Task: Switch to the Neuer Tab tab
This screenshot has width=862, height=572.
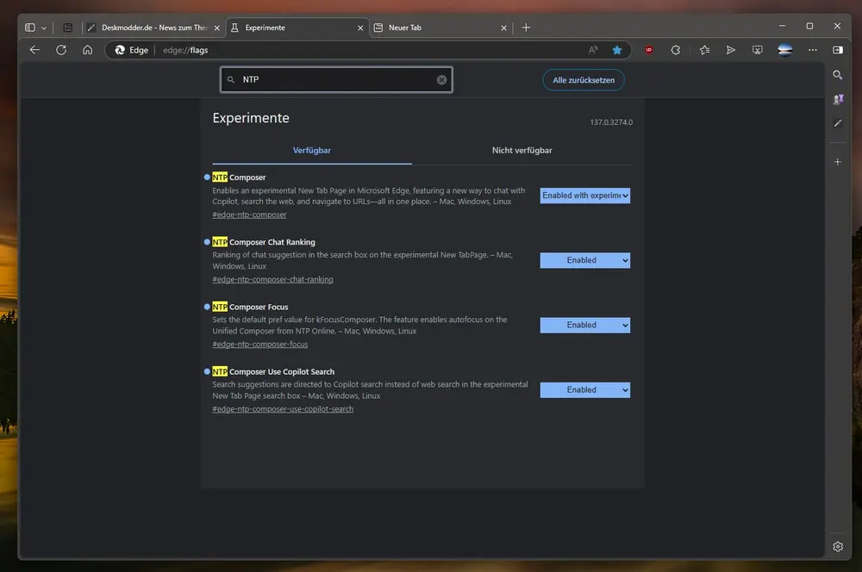Action: coord(440,28)
